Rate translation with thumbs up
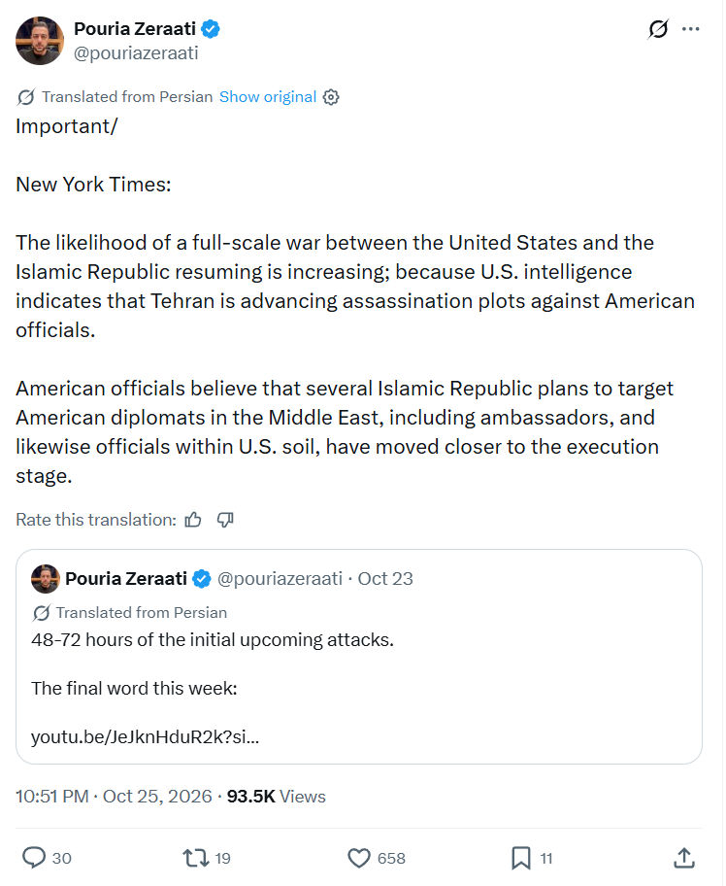Viewport: 726px width, 886px height. pos(193,520)
